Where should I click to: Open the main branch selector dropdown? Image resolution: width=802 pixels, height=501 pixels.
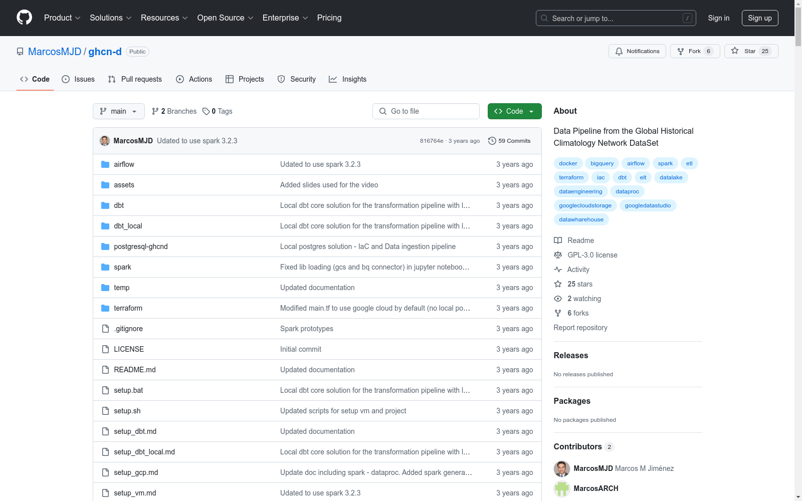119,111
